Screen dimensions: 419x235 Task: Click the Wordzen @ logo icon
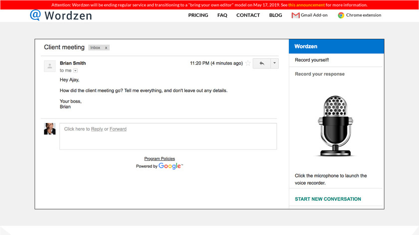(x=35, y=14)
